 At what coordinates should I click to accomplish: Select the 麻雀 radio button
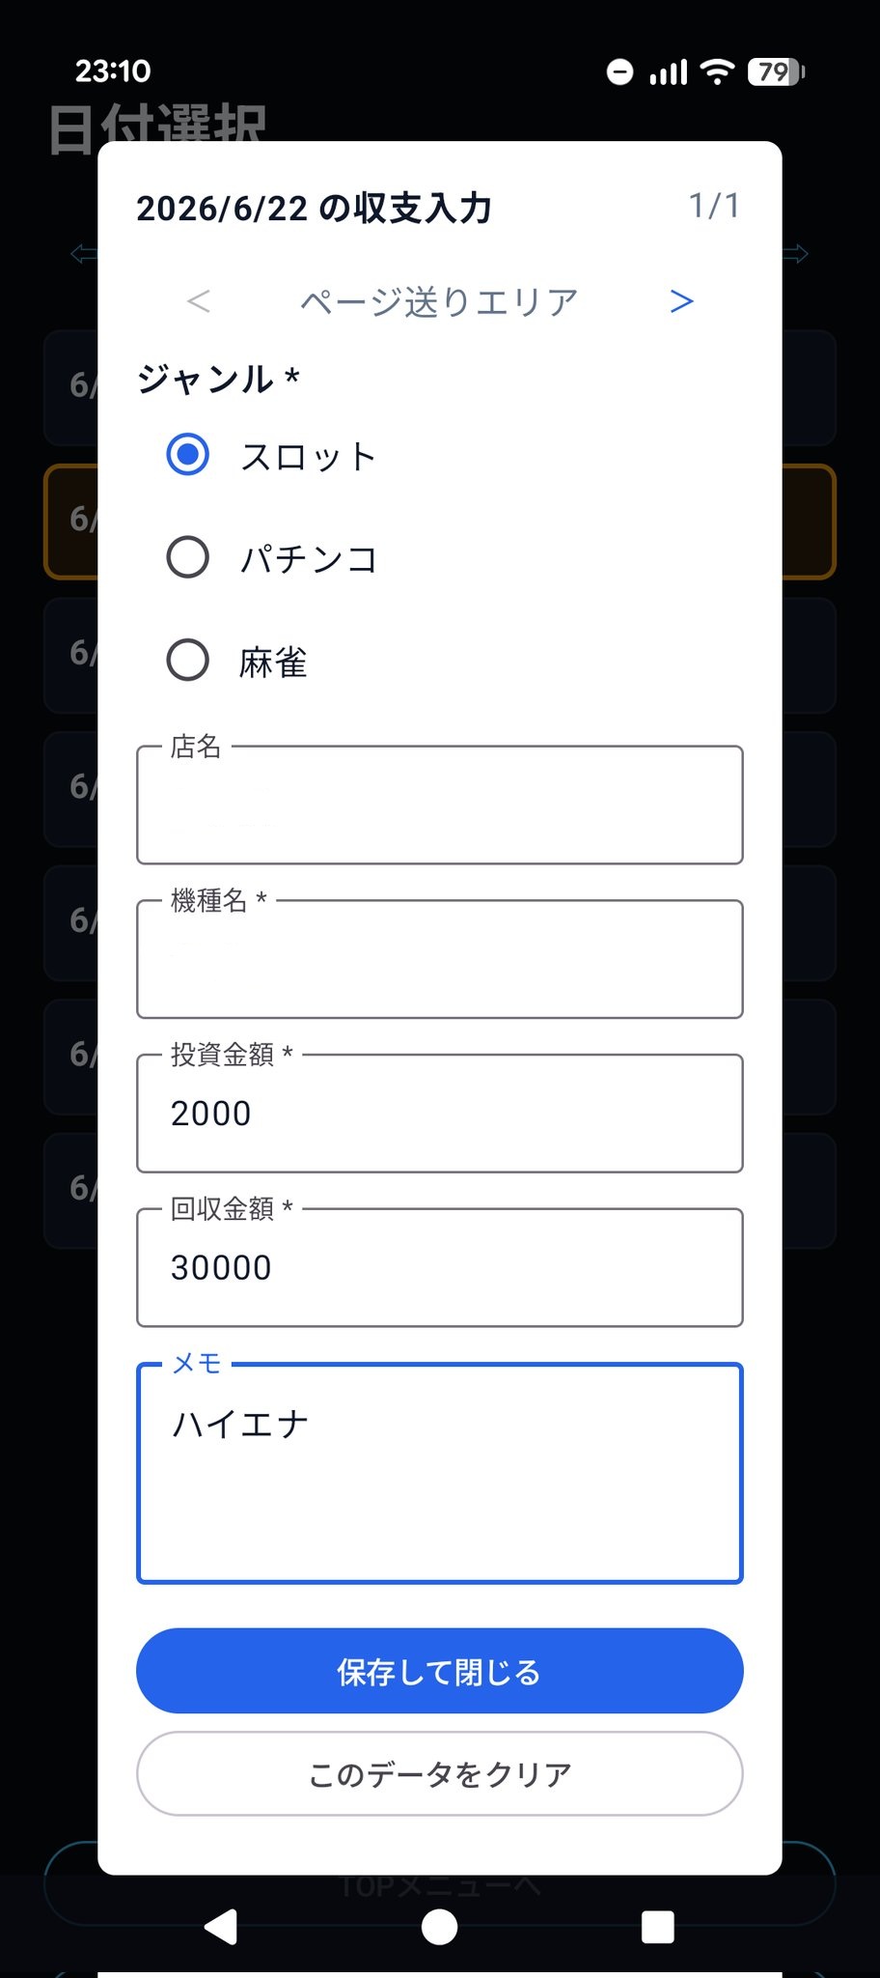(x=188, y=661)
